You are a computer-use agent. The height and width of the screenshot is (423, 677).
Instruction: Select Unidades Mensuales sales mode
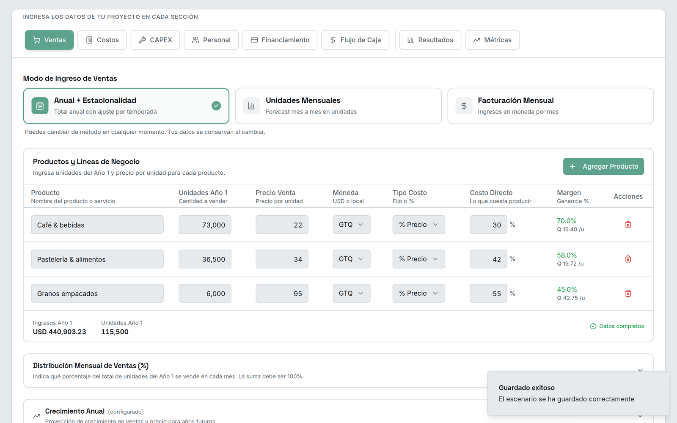[x=338, y=106]
